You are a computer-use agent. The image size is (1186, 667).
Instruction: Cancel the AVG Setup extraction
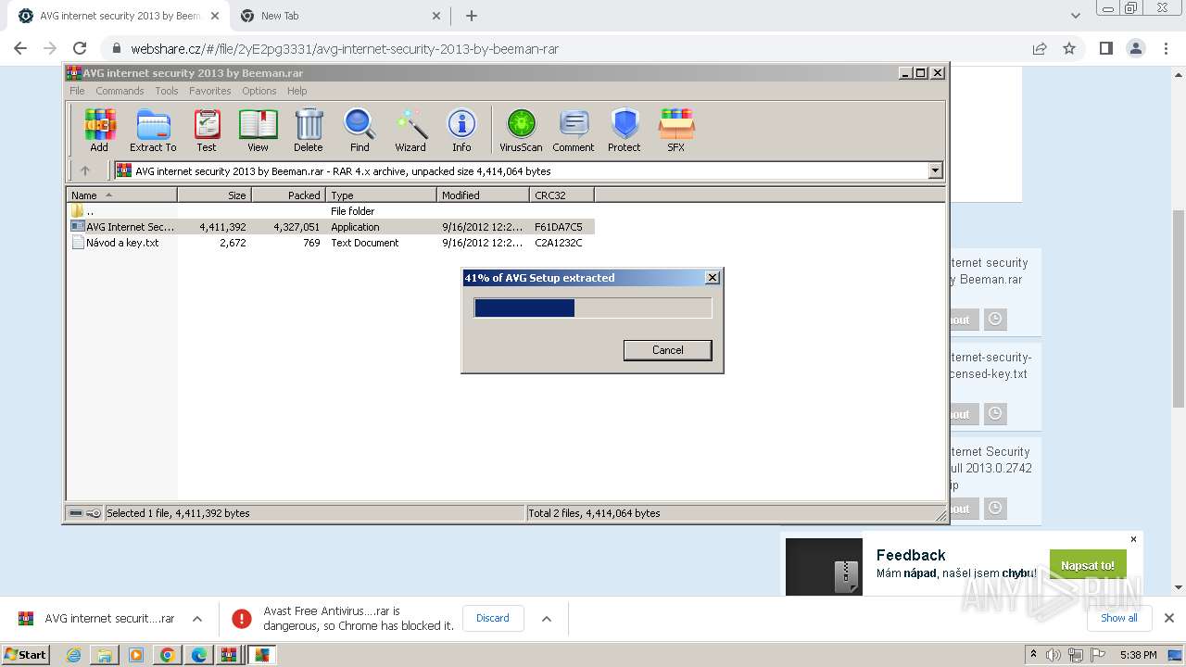point(667,350)
